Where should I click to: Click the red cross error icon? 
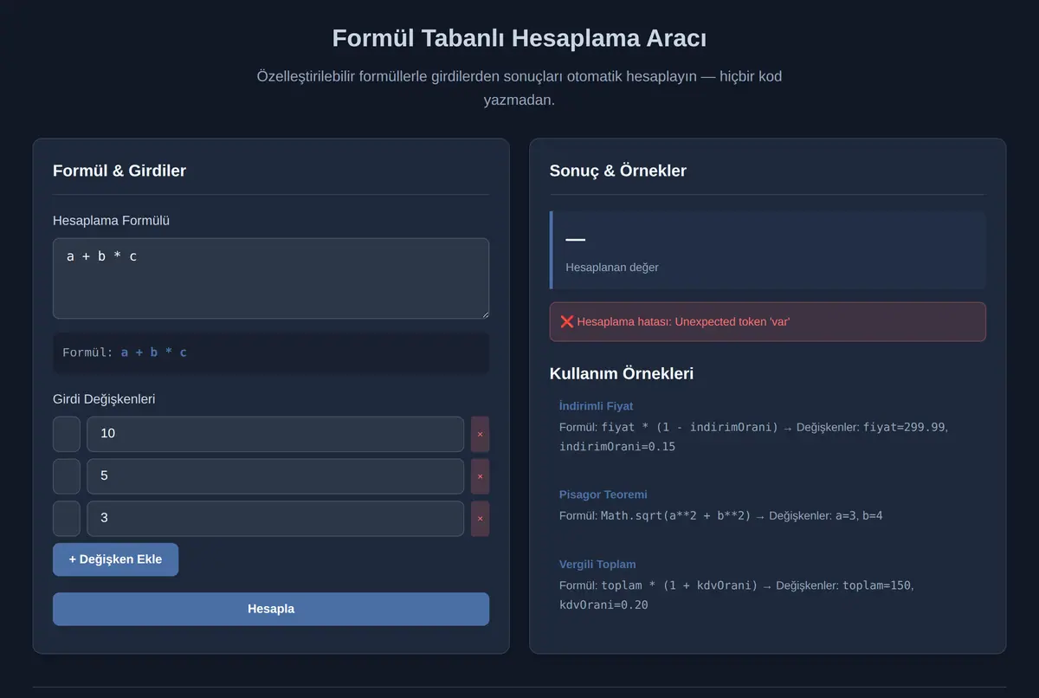point(567,321)
